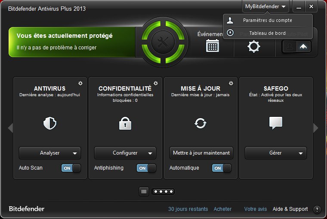
Task: Select Paramètres du compte menu entry
Action: [x=267, y=20]
